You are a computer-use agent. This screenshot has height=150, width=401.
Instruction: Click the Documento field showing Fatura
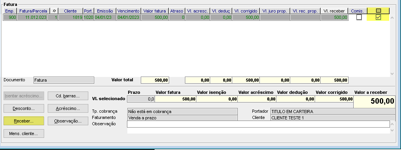[64, 80]
